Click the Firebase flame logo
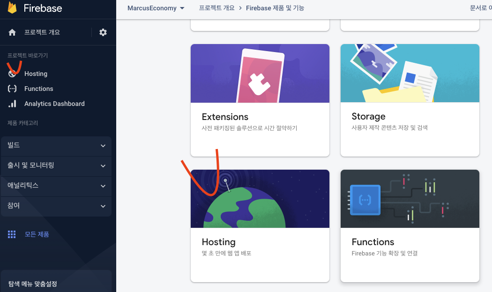 pyautogui.click(x=12, y=7)
